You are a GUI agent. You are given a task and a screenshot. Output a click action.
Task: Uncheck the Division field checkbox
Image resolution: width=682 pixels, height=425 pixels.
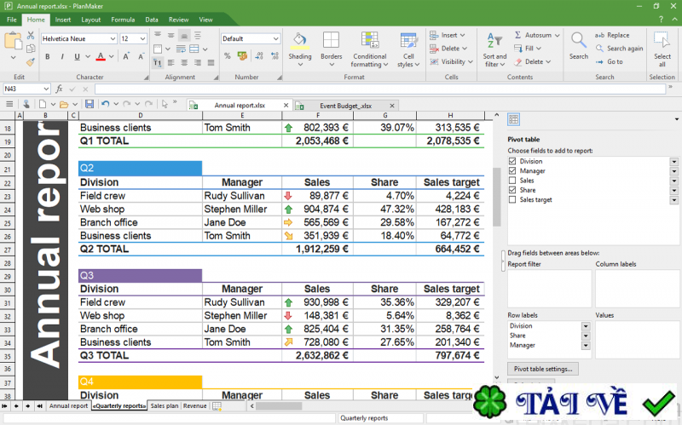[511, 161]
